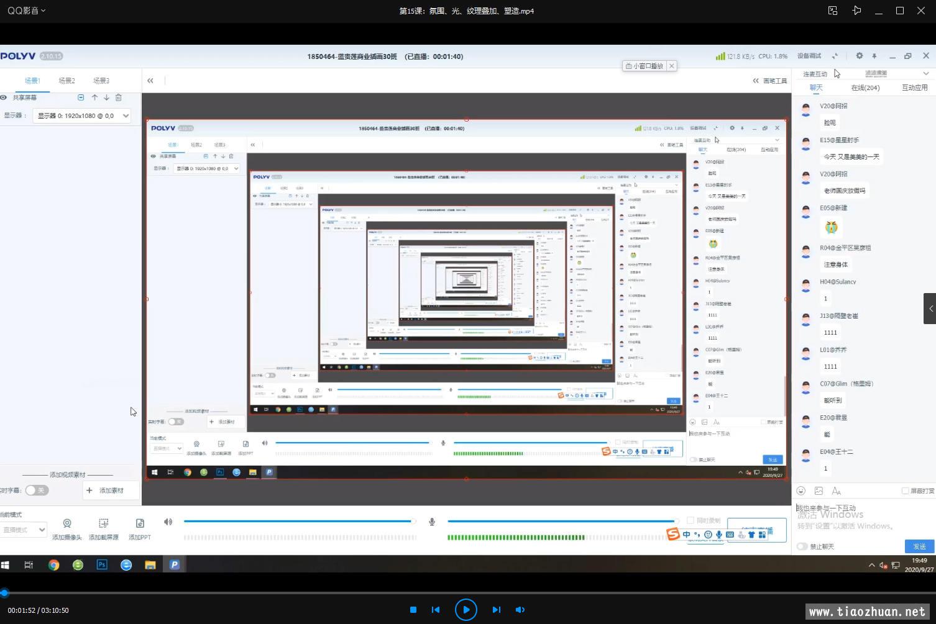Mute the QQ影音 player volume icon
Image resolution: width=936 pixels, height=624 pixels.
pyautogui.click(x=520, y=610)
